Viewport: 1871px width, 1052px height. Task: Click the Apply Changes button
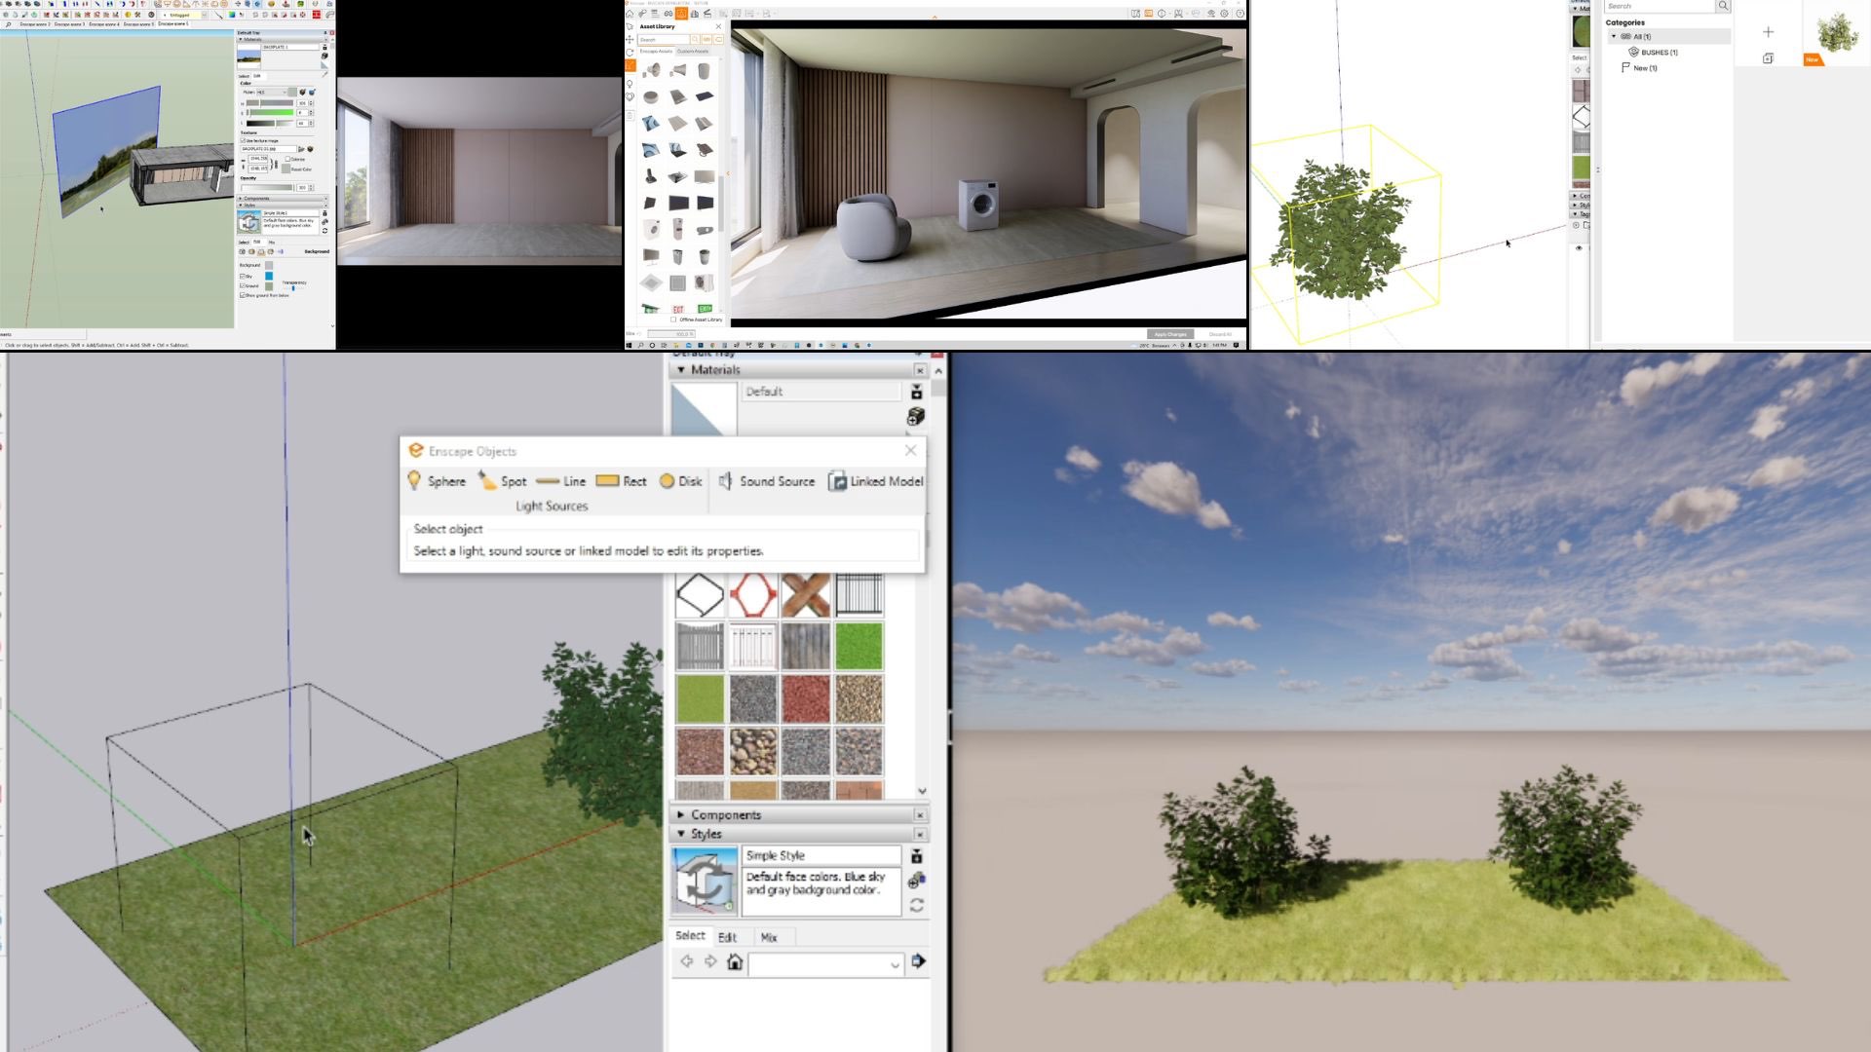click(x=1170, y=334)
